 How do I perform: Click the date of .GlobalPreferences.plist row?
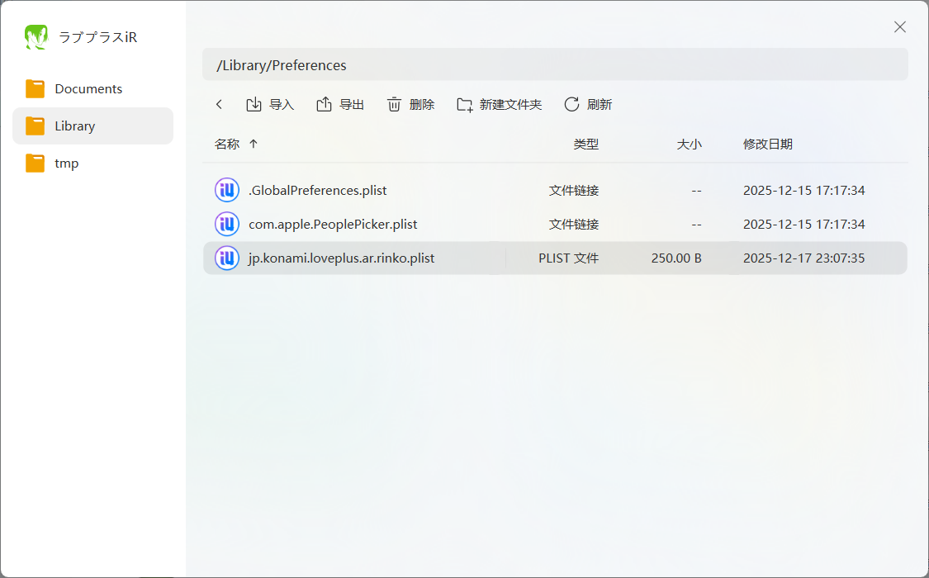click(804, 191)
